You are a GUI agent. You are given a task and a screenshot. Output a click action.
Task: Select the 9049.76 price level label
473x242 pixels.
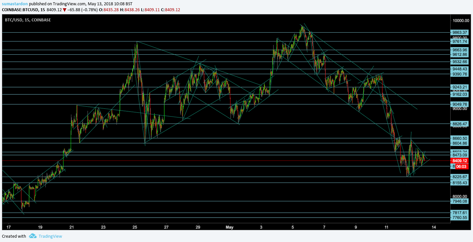460,104
